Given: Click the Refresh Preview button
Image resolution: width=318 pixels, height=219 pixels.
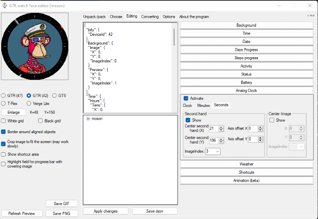Looking at the screenshot, I should pyautogui.click(x=22, y=213).
